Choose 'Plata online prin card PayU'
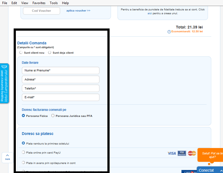Image resolution: width=223 pixels, height=173 pixels. pyautogui.click(x=24, y=152)
